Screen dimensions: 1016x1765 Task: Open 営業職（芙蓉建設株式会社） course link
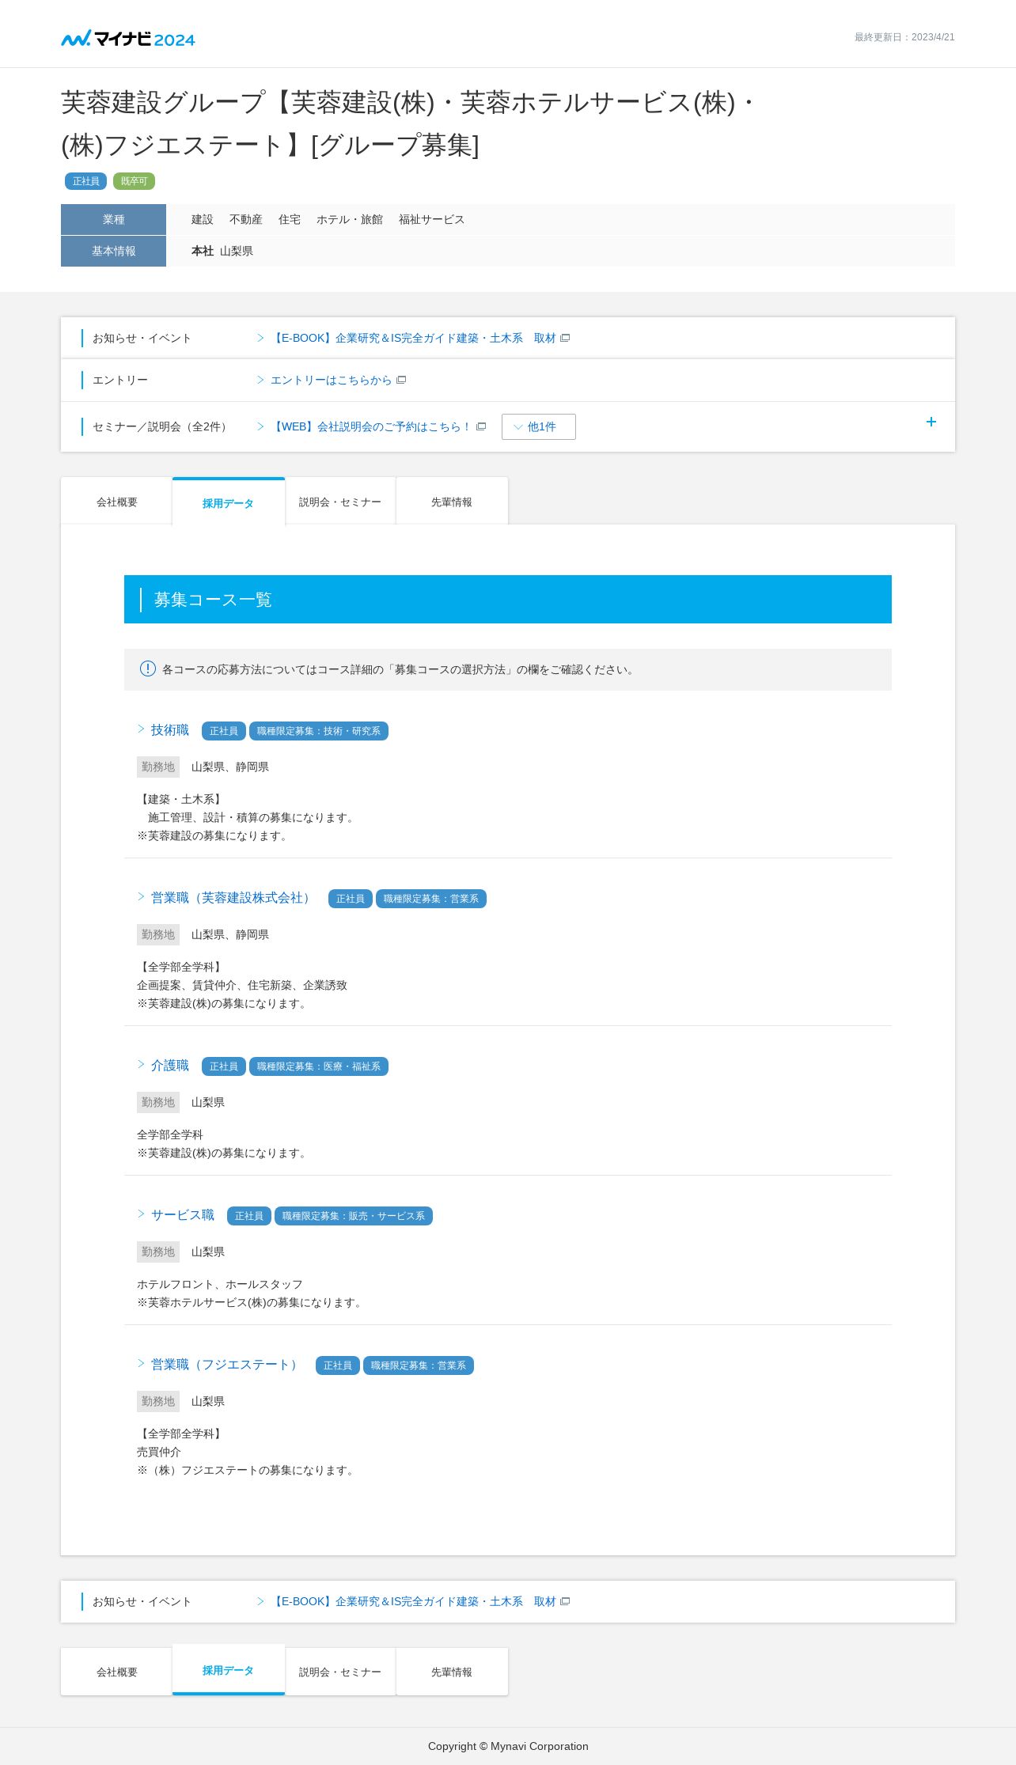pos(233,898)
